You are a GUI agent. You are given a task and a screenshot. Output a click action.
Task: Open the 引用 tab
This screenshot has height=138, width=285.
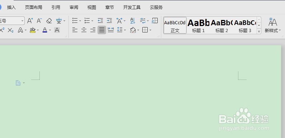coord(56,7)
